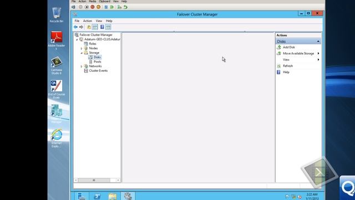Open Media menu in the VM window
Viewport: 355px width, 200px height.
[92, 1]
